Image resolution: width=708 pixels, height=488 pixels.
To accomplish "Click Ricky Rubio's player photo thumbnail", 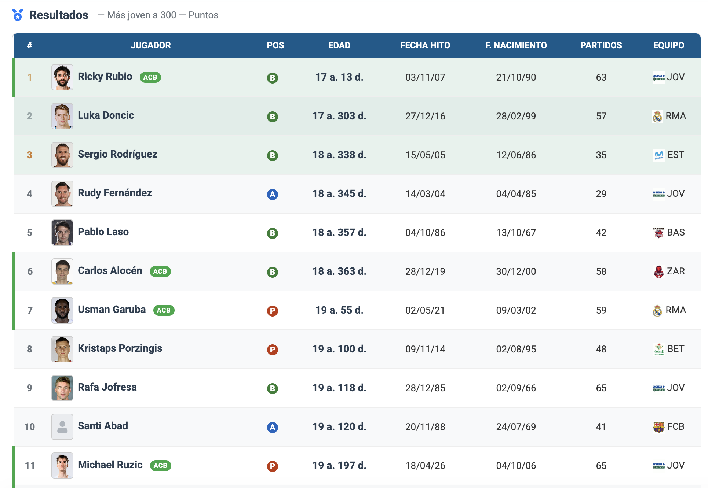I will pyautogui.click(x=62, y=77).
